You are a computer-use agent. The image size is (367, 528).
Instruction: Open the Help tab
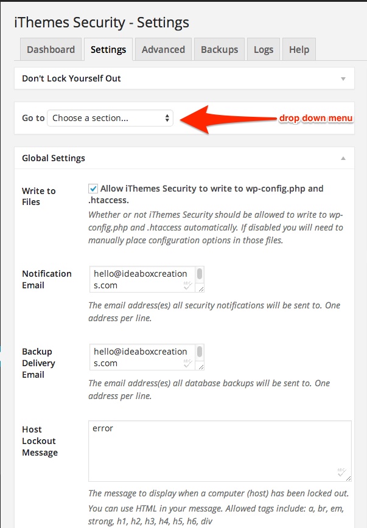coord(299,49)
